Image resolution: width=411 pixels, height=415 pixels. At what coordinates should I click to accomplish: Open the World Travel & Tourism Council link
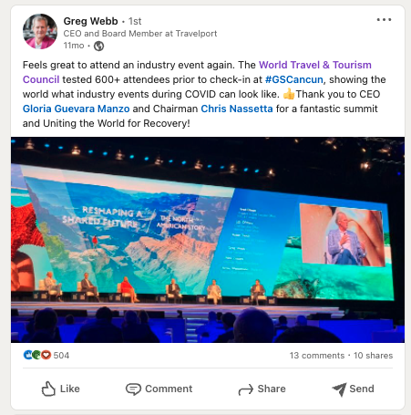coord(197,72)
